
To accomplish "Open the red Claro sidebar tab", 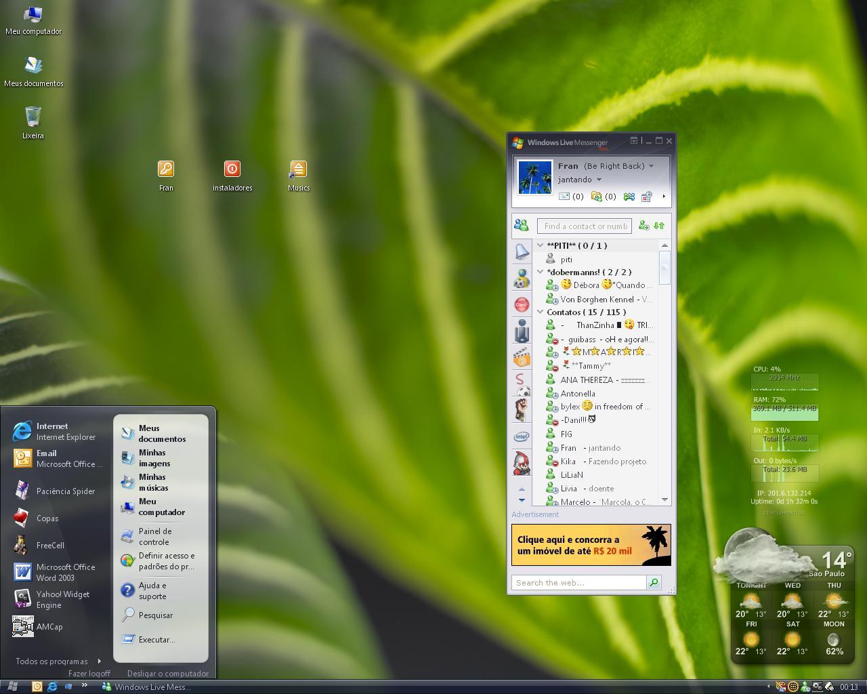I will pos(522,305).
